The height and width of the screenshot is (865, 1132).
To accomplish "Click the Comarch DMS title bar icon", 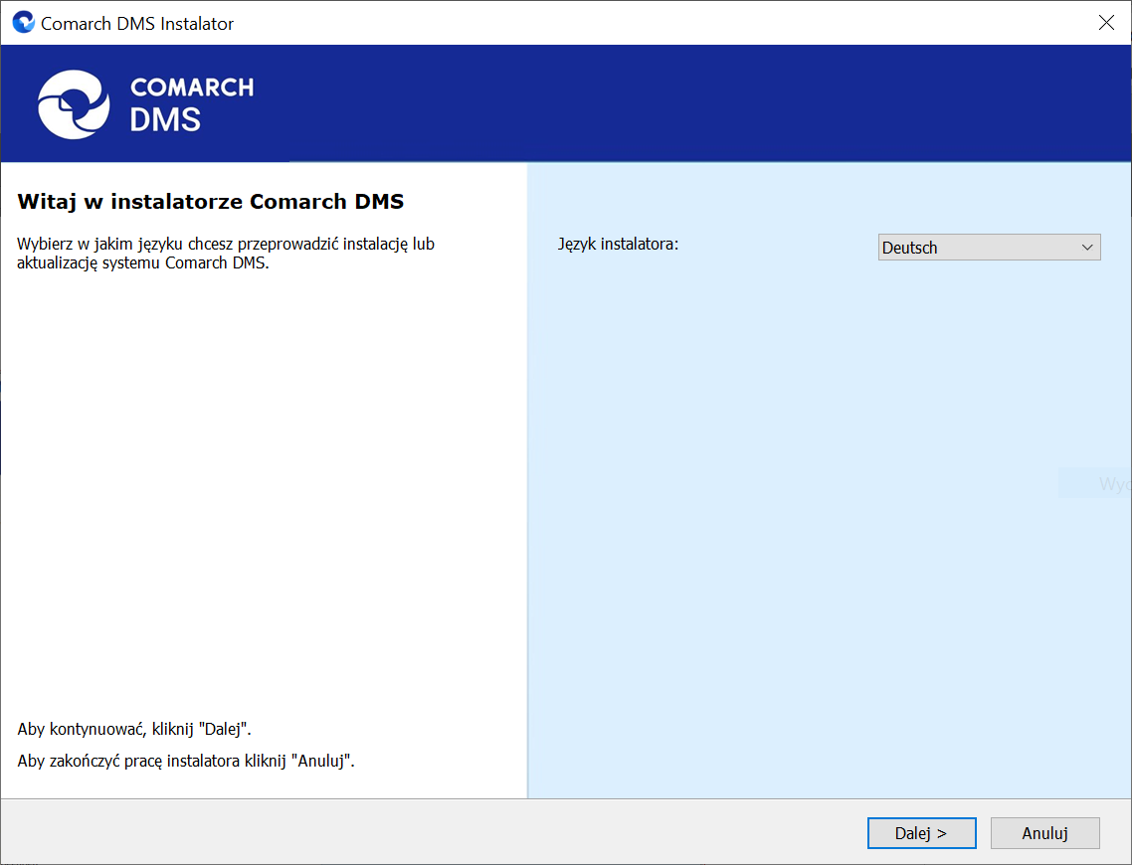I will click(x=23, y=22).
